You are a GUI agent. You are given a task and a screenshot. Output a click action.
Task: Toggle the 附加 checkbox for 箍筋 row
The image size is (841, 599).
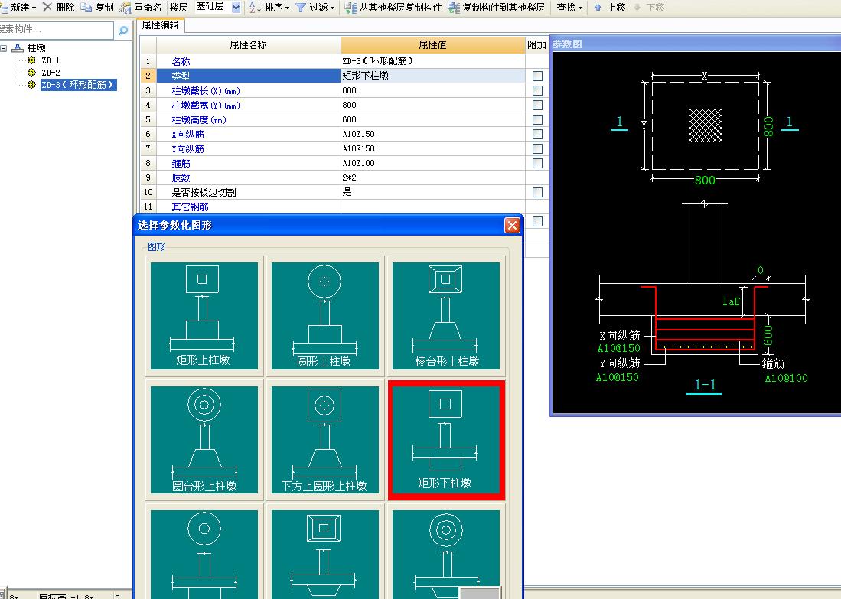click(x=537, y=163)
